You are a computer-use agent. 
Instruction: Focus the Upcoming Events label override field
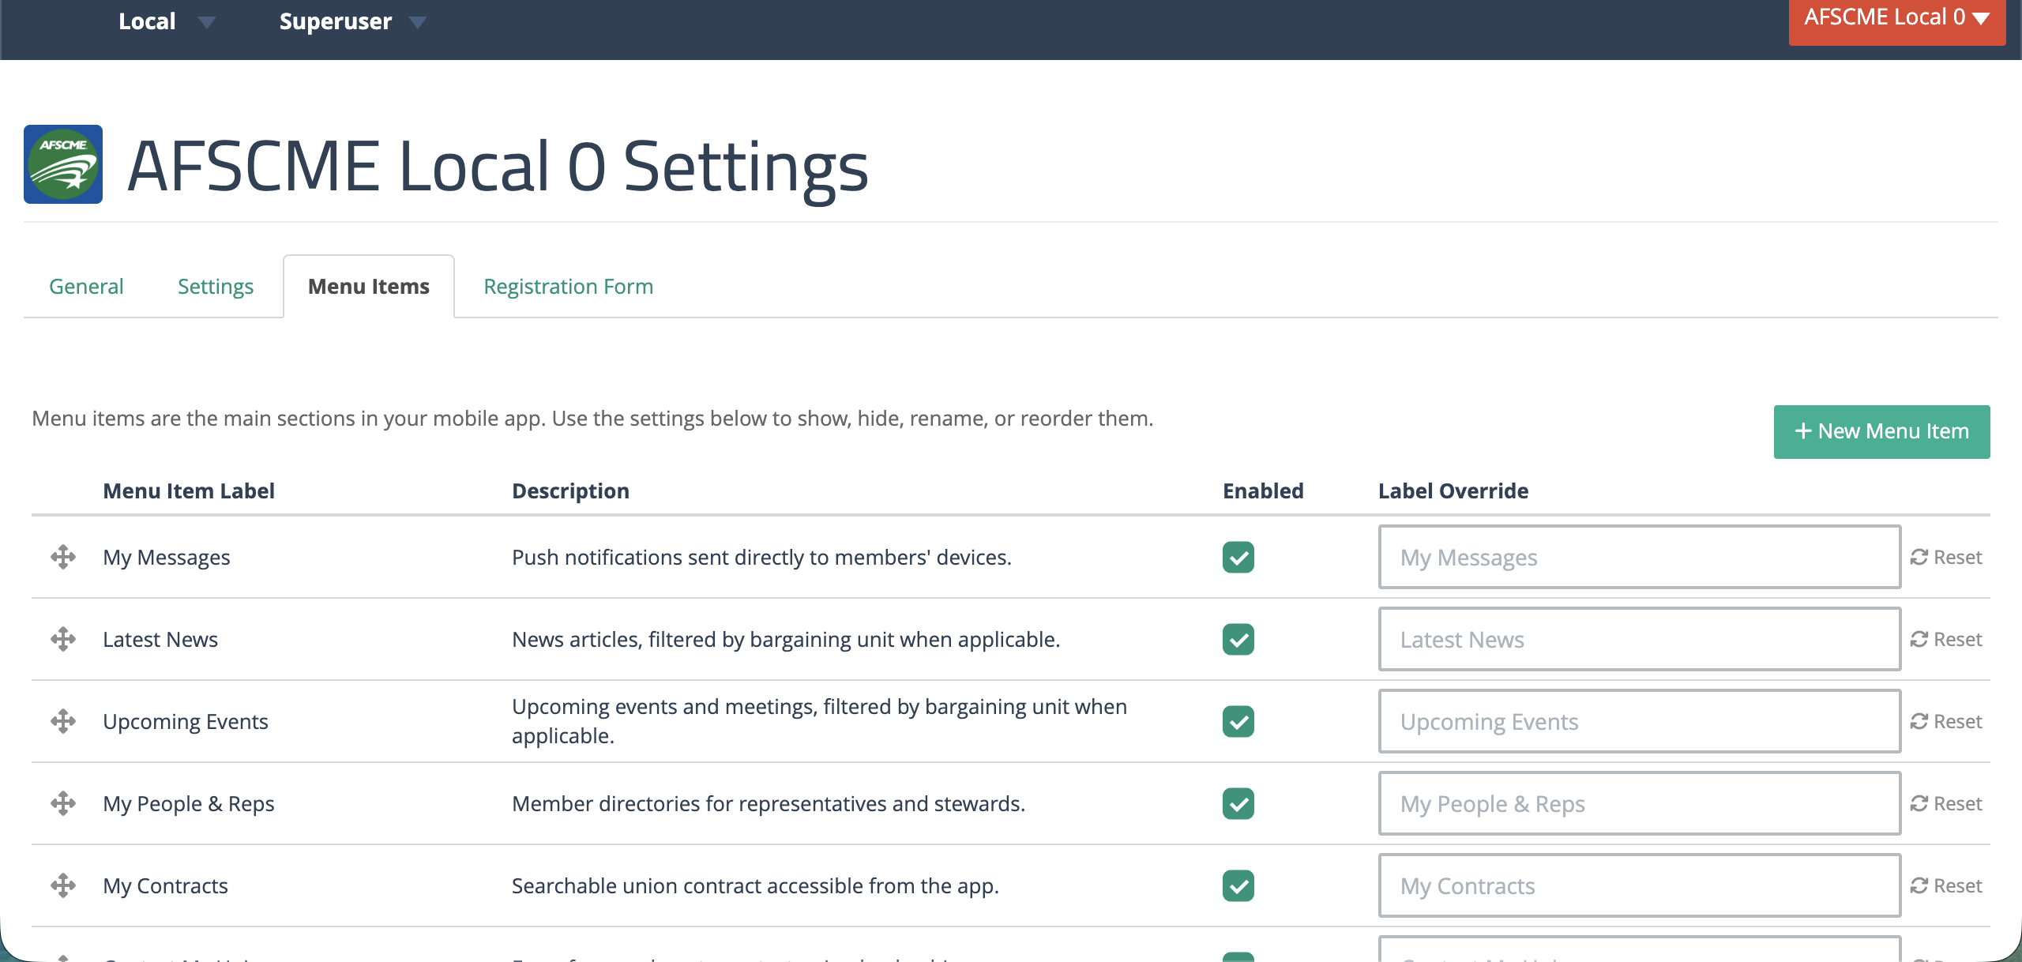(1640, 721)
